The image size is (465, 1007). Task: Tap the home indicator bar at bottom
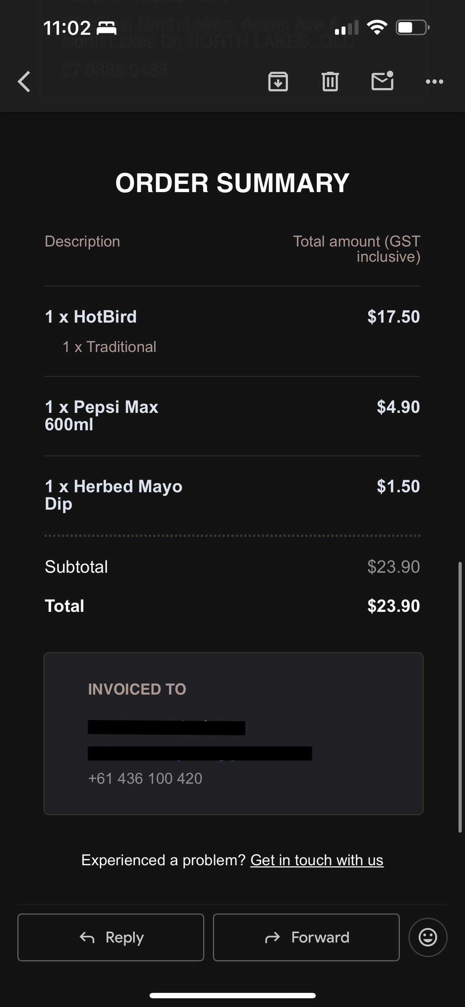point(232,995)
